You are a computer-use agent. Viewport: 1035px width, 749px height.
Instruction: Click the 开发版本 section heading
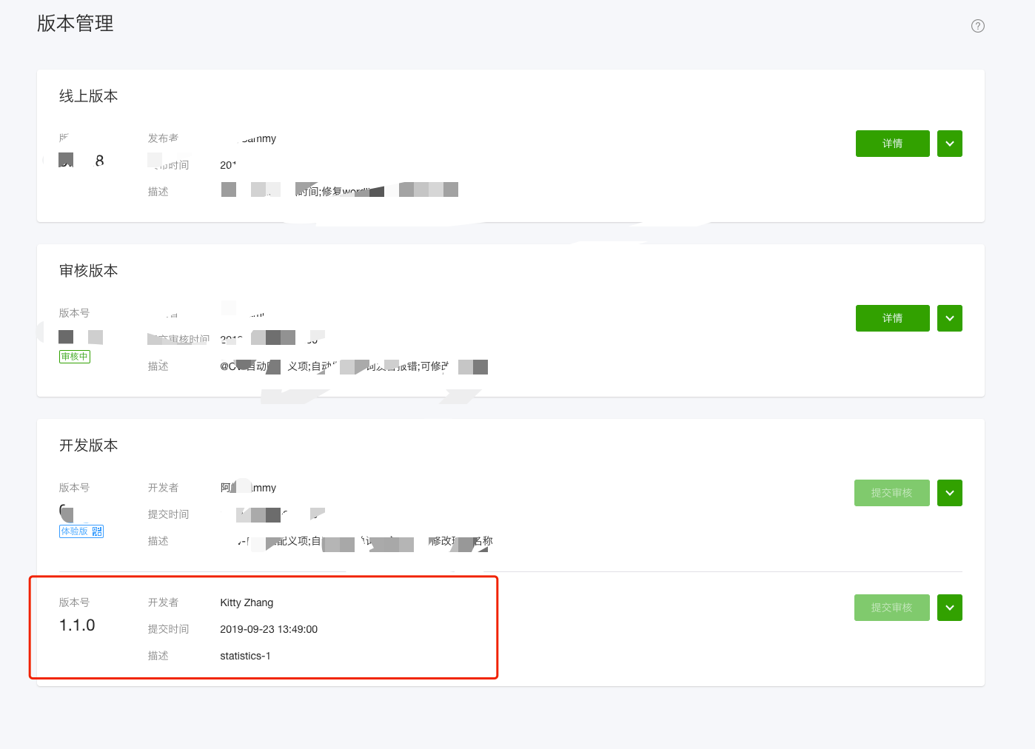(x=89, y=446)
